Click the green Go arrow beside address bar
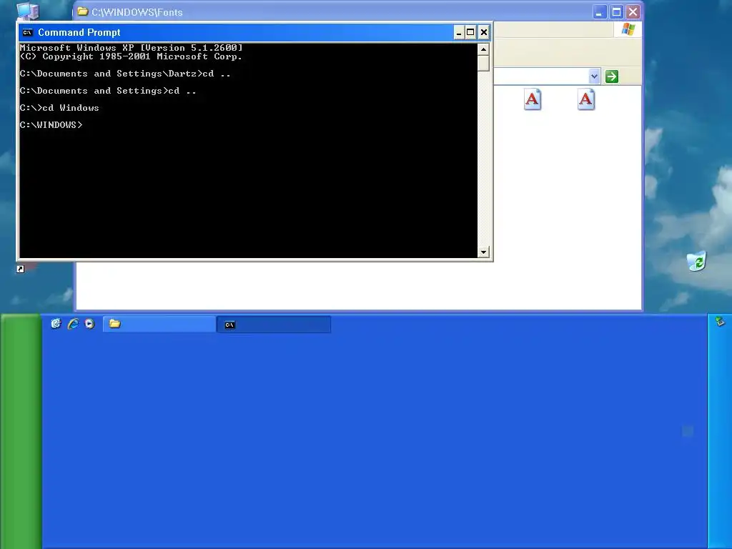 [612, 76]
